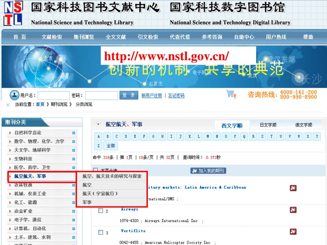
Task: Click the small arrow icon before 当前位置
Action: click(8, 105)
